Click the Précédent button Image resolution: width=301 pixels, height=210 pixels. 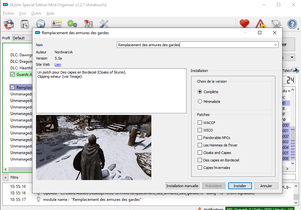point(213,186)
